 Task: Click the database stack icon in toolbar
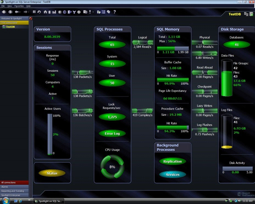[60, 12]
